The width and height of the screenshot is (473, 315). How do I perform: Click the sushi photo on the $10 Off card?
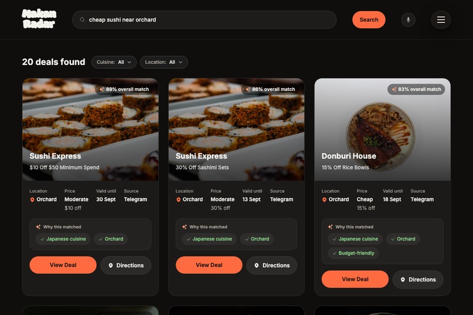pos(90,130)
